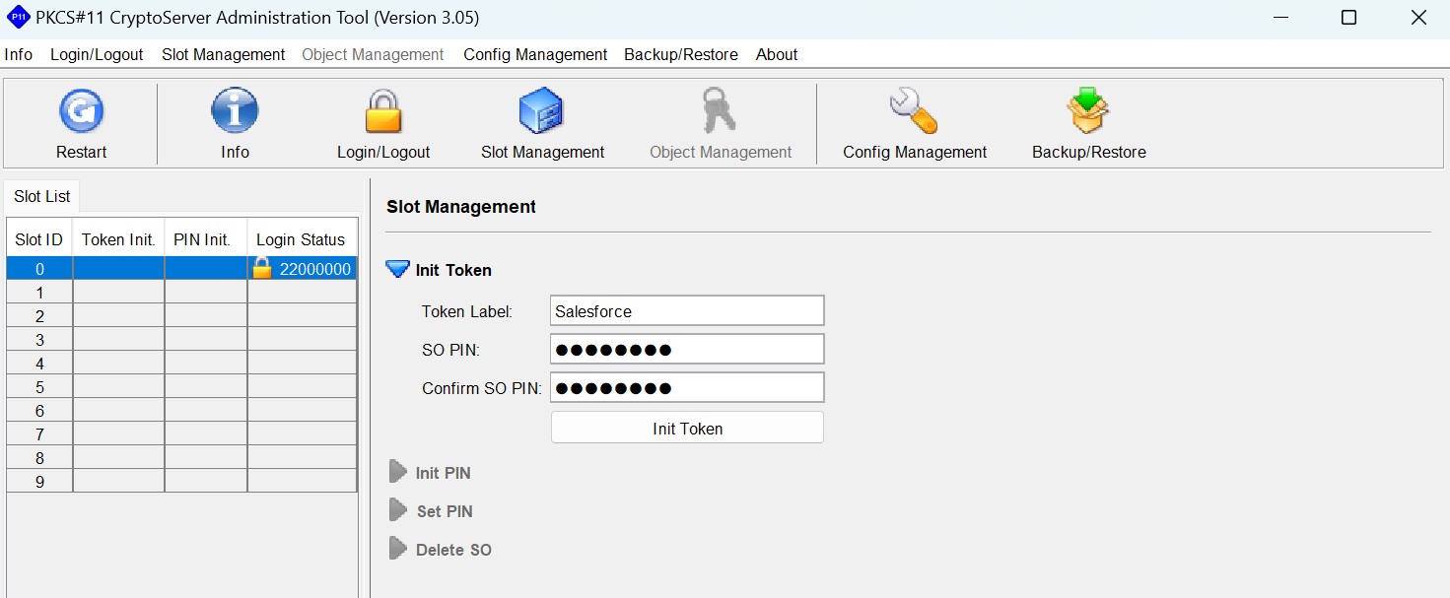Click the Init Token button
The width and height of the screenshot is (1450, 598).
coord(687,428)
